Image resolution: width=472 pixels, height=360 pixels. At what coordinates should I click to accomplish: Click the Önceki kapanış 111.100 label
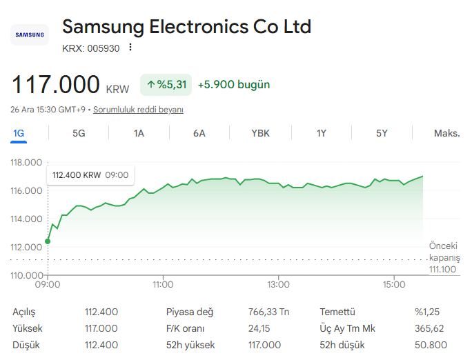point(443,257)
